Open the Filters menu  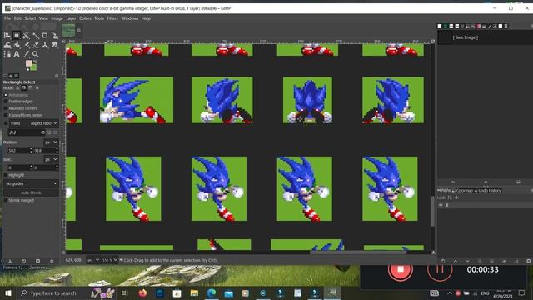(112, 18)
